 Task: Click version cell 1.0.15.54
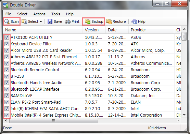pos(93,50)
